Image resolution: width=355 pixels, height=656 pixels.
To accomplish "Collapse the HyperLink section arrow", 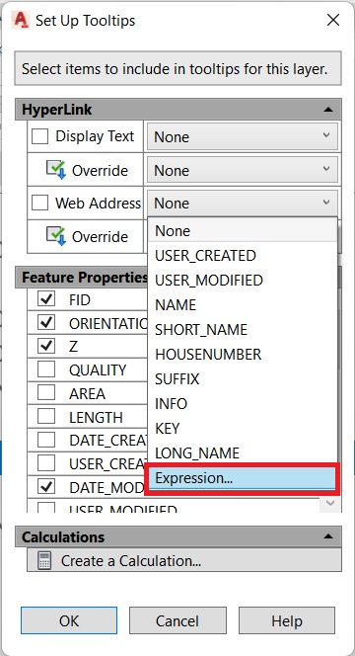I will (328, 110).
